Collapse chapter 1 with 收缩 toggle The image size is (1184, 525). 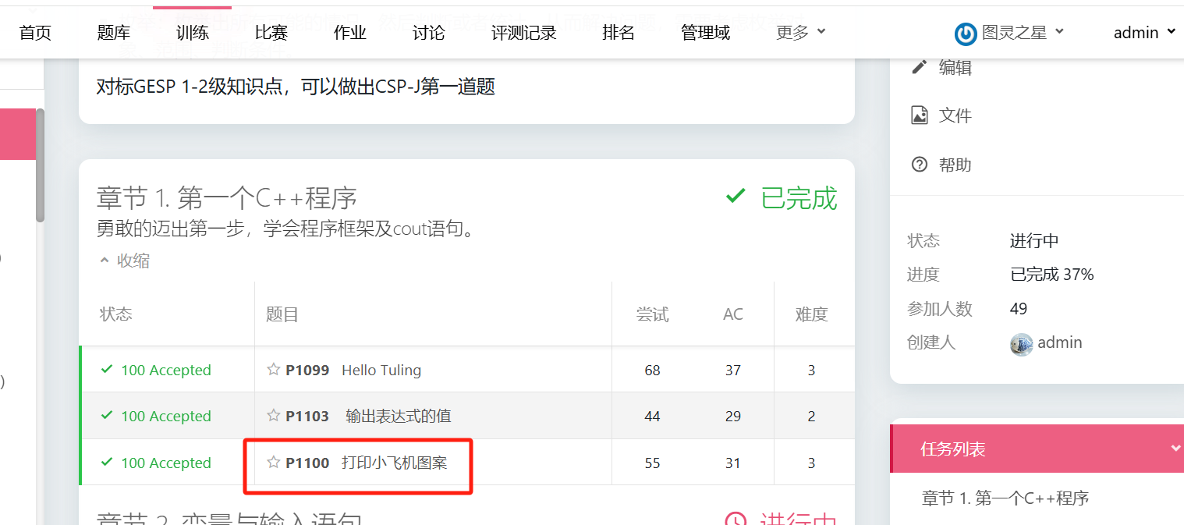tap(125, 261)
